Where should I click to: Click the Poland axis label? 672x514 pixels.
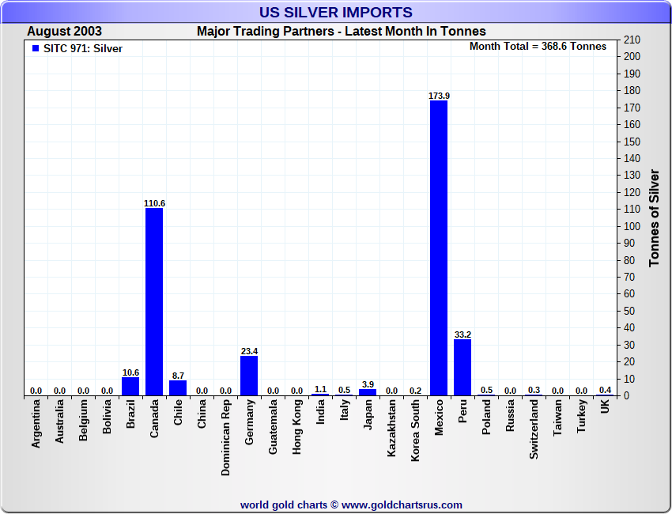(x=486, y=417)
